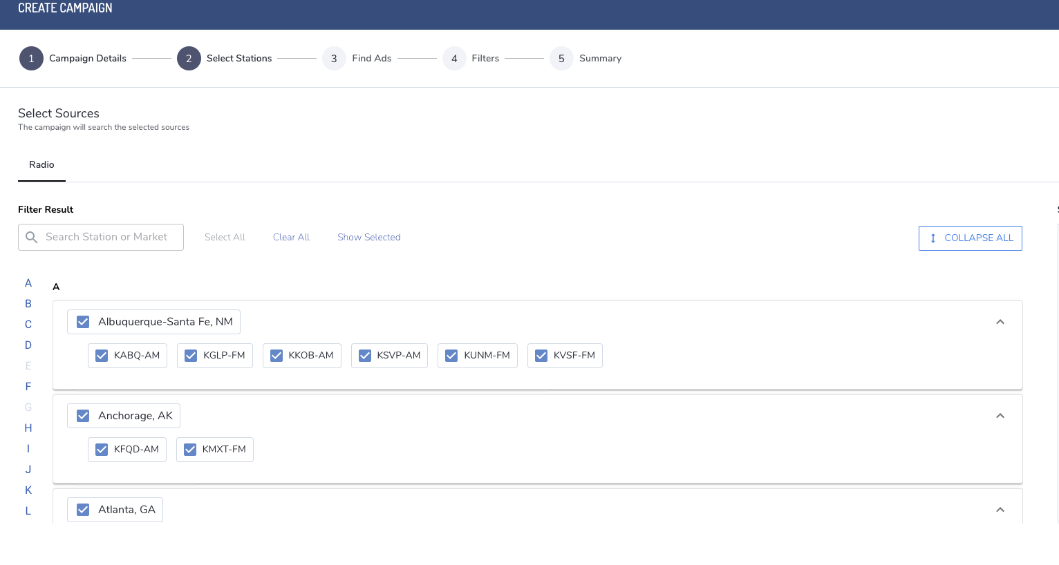Click letter A in the alphabet index
The image size is (1059, 565).
click(28, 283)
